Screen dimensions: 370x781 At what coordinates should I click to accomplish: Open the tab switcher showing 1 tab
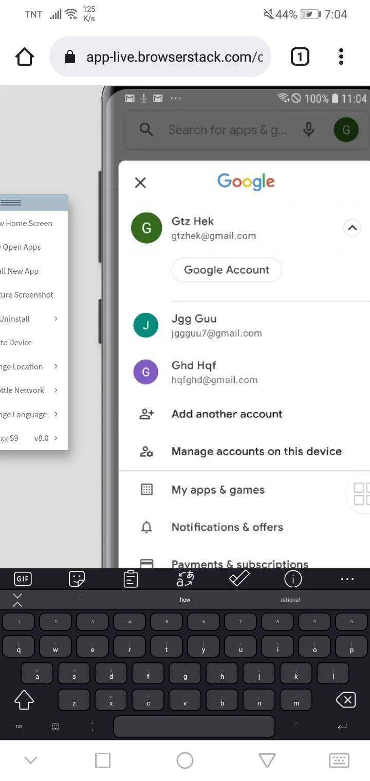(300, 57)
